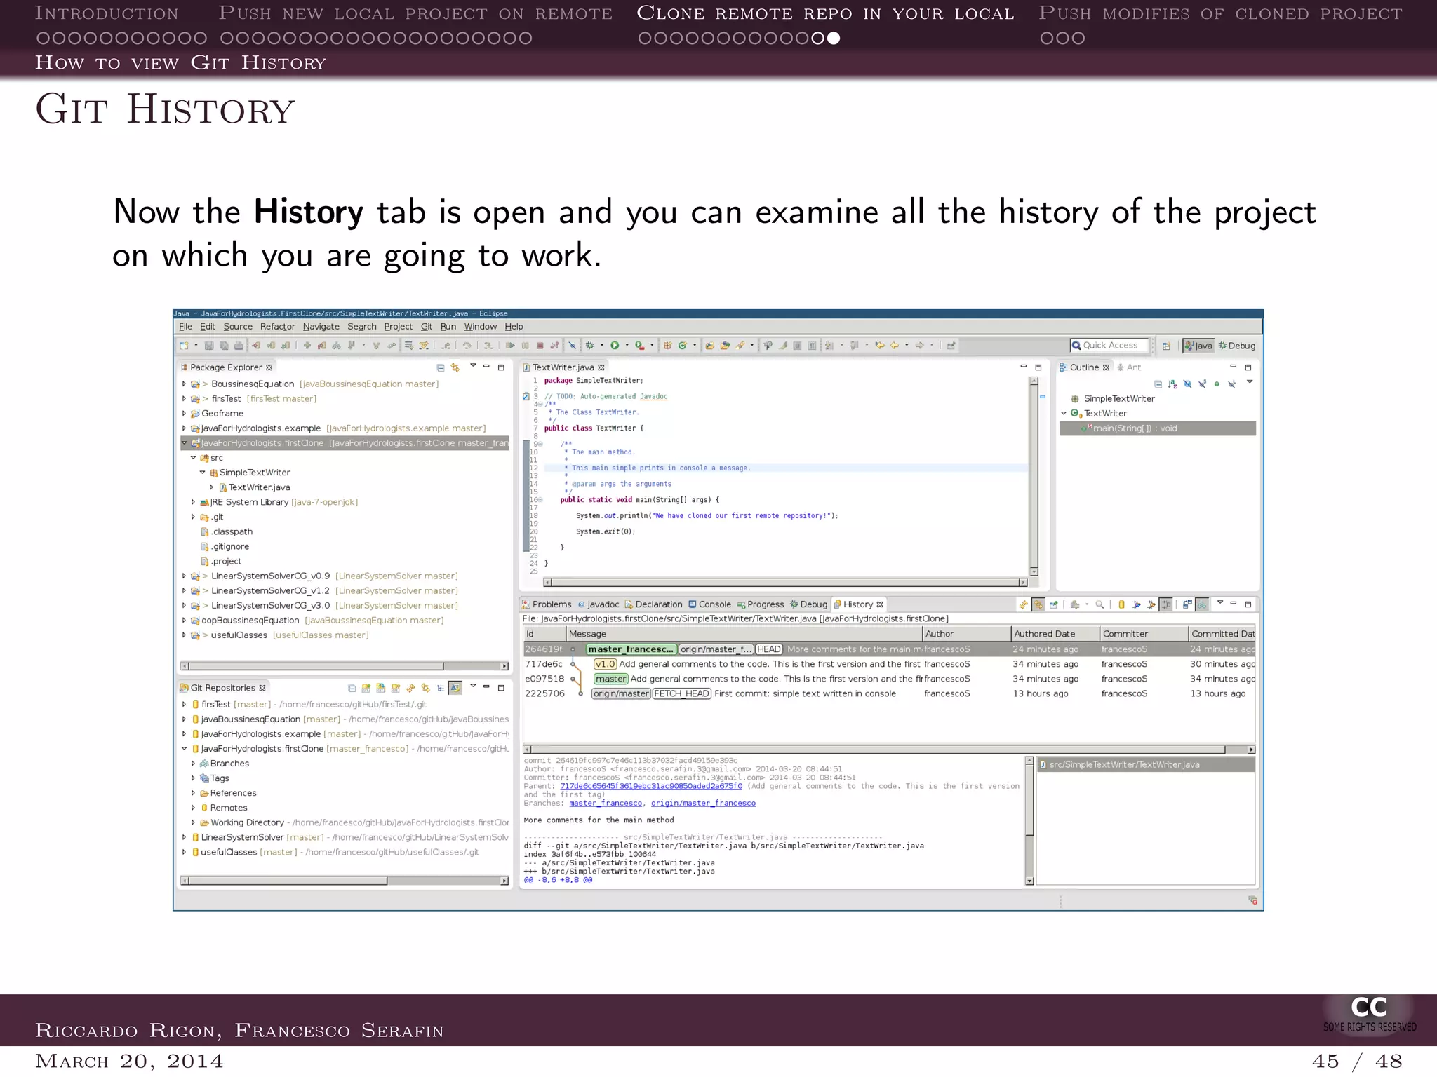The height and width of the screenshot is (1077, 1437).
Task: Select main(String[]) method in Outline
Action: (1158, 428)
